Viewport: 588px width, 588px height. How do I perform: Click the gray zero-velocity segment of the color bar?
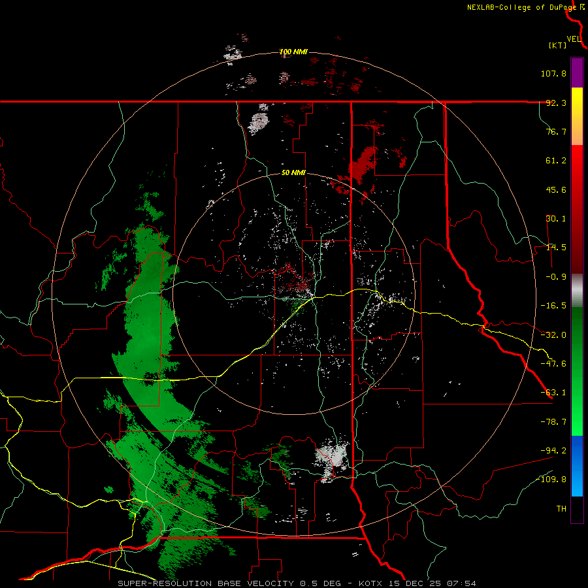(x=577, y=291)
